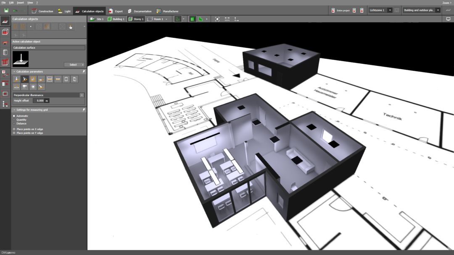Switch to the Construction tab
Image resolution: width=454 pixels, height=255 pixels.
(42, 11)
